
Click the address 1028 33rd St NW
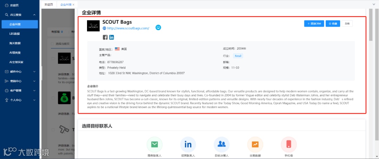(x=146, y=73)
